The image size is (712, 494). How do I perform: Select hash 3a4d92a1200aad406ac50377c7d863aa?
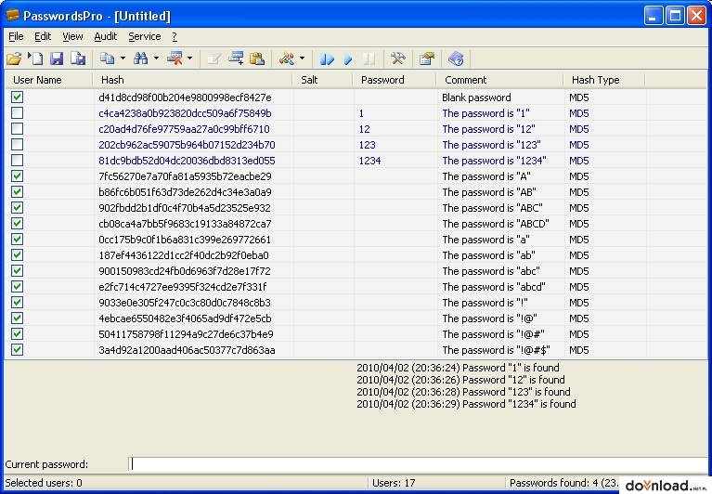[187, 350]
